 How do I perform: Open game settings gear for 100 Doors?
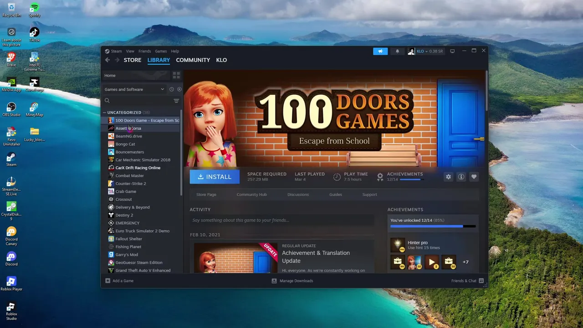[x=448, y=177]
